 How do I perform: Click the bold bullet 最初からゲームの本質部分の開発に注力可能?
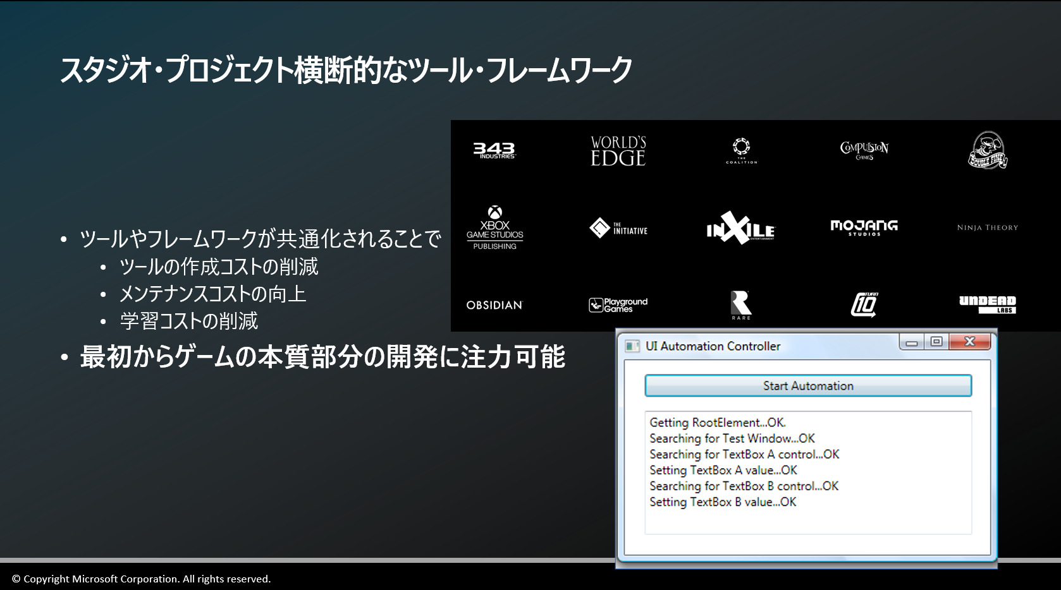tap(322, 357)
